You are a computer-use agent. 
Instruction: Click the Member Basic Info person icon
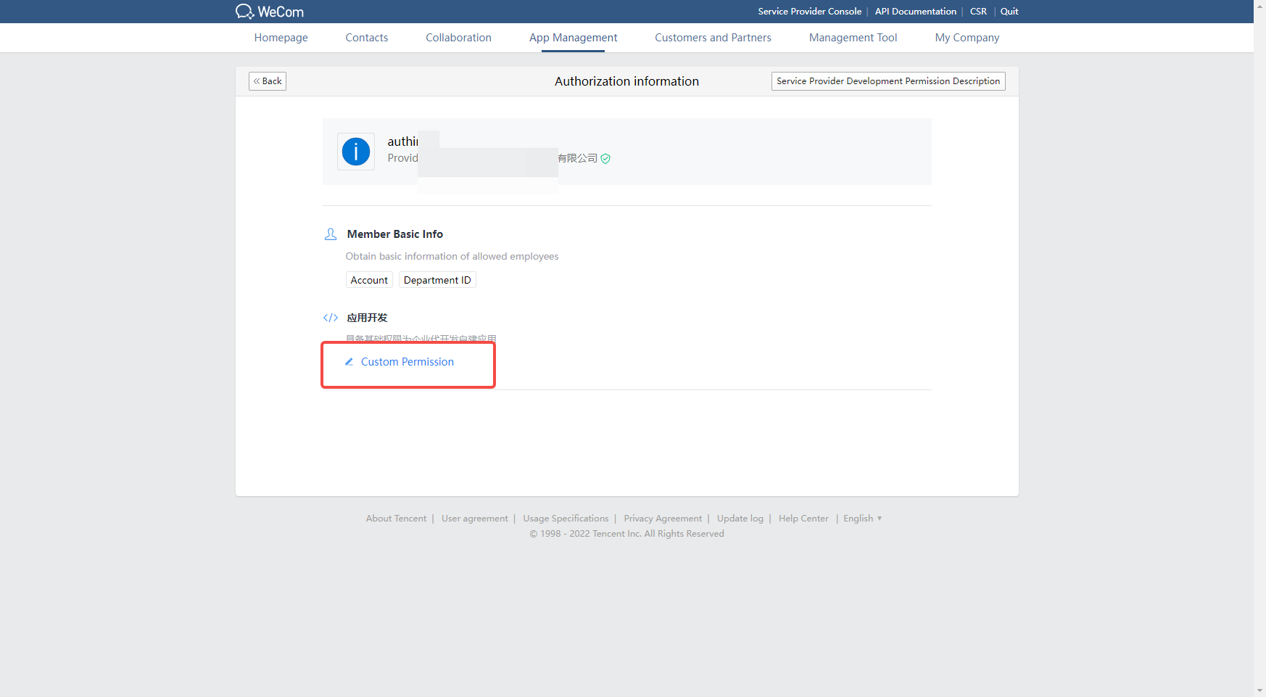tap(331, 234)
